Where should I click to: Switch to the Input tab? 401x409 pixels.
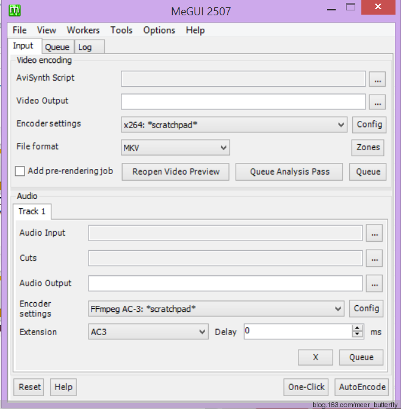[x=24, y=46]
